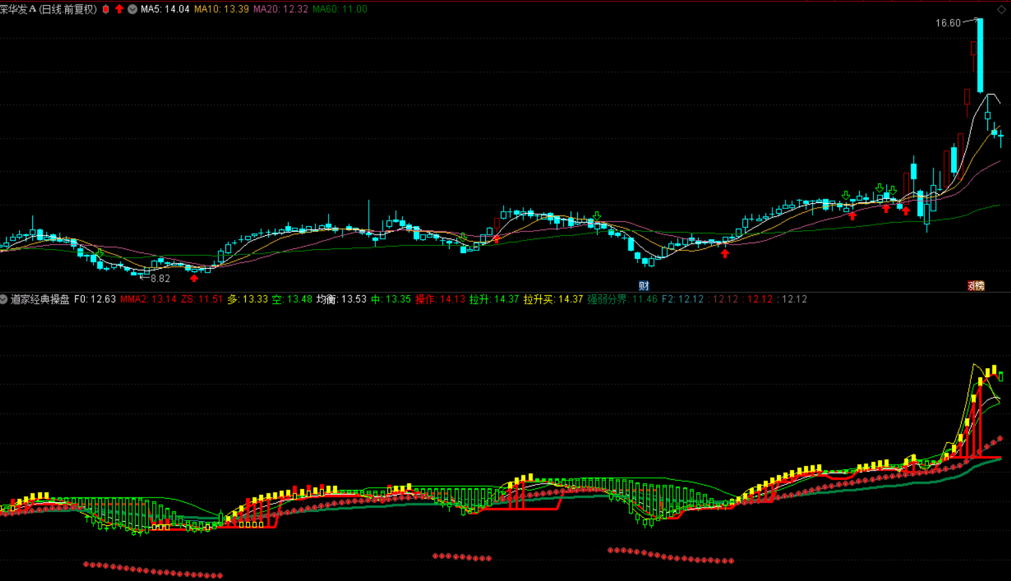1011x581 pixels.
Task: Click the F0: 12.63 value label
Action: pyautogui.click(x=95, y=299)
